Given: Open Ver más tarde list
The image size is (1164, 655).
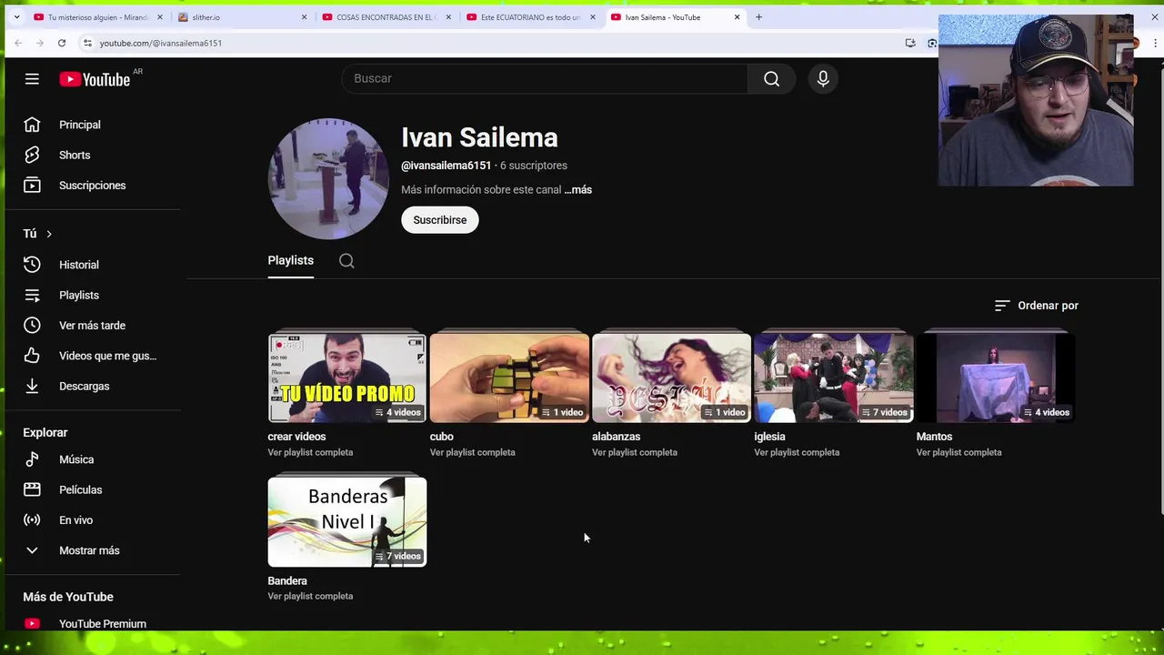Looking at the screenshot, I should 94,326.
